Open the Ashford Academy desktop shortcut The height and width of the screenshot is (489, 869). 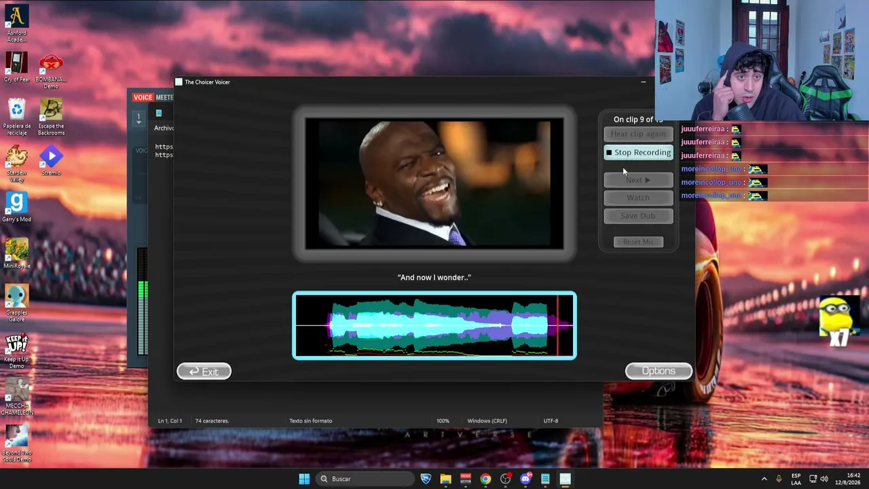16,24
